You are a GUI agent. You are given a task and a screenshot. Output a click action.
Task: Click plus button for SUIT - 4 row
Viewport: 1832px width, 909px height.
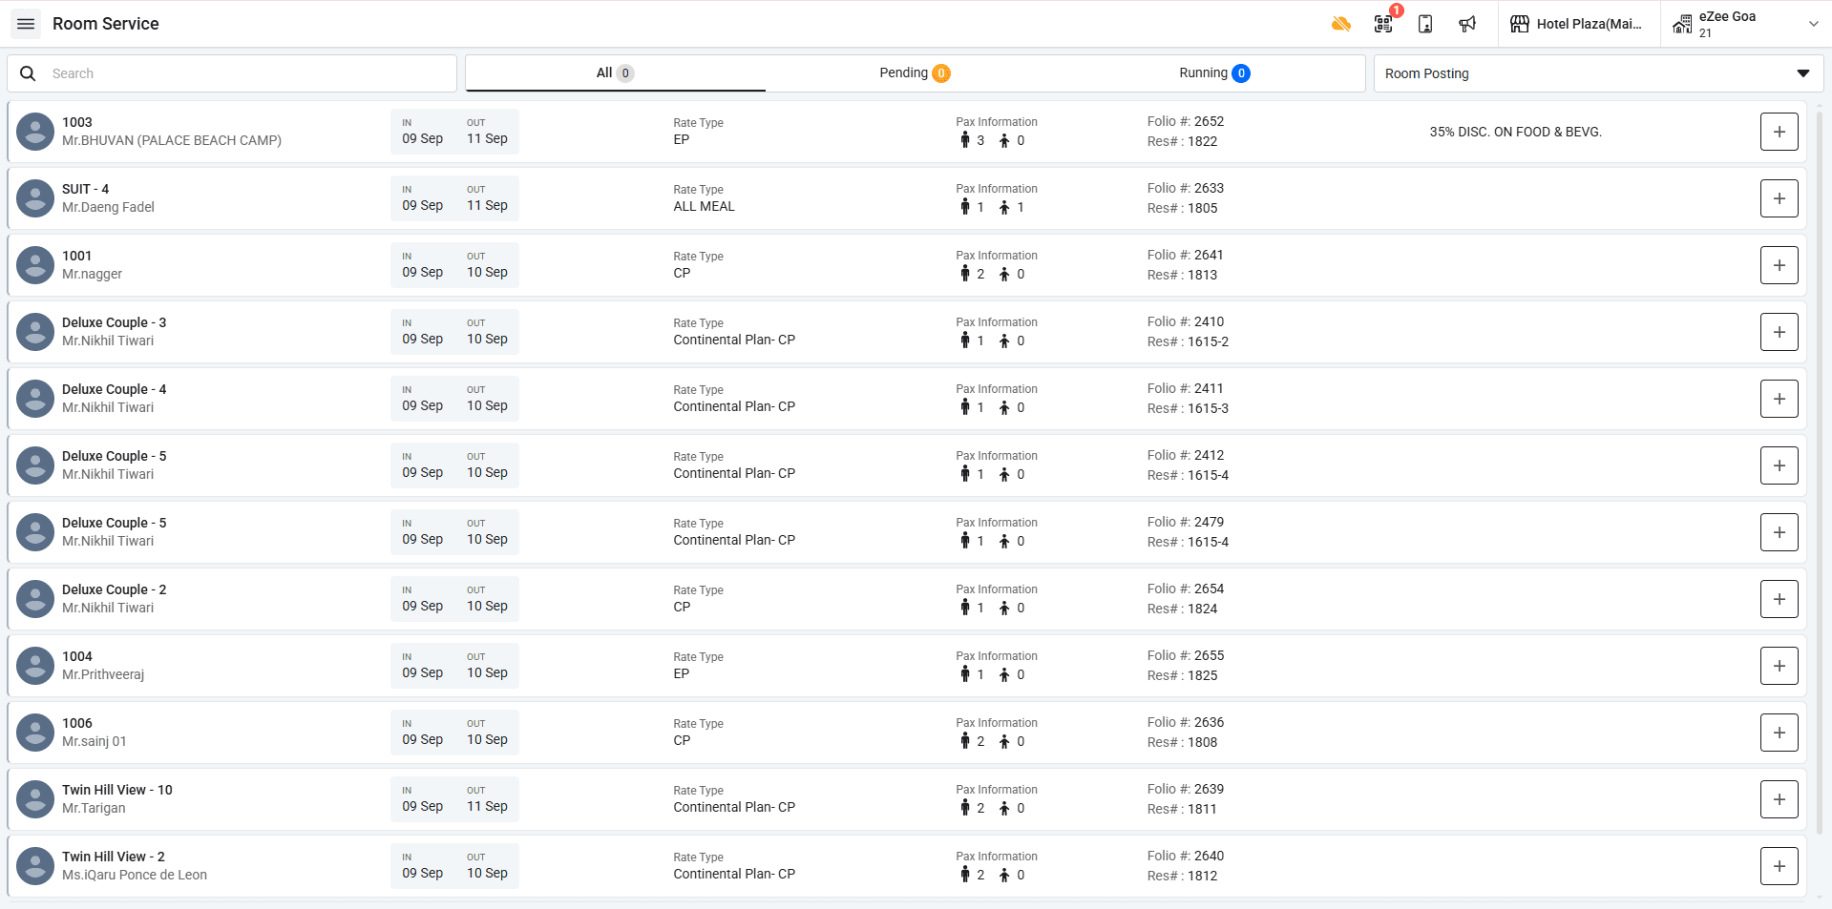pos(1779,198)
